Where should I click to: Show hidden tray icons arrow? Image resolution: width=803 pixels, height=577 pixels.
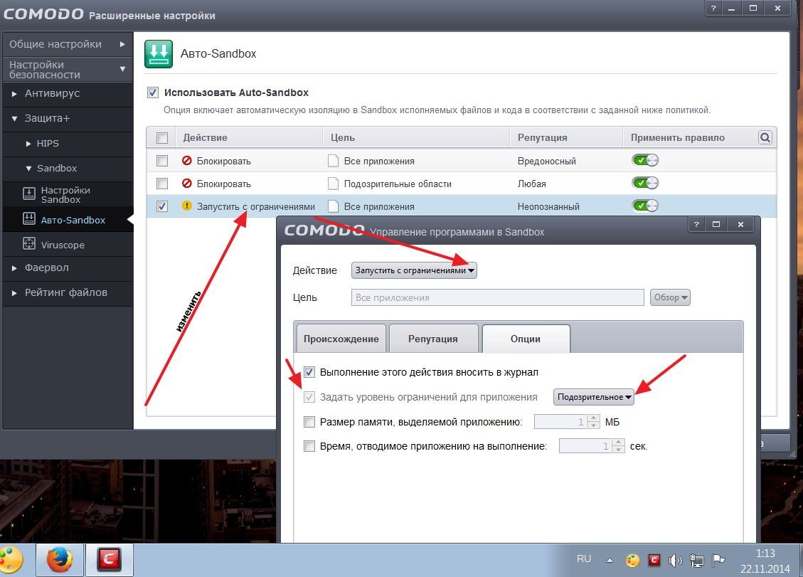(x=610, y=560)
